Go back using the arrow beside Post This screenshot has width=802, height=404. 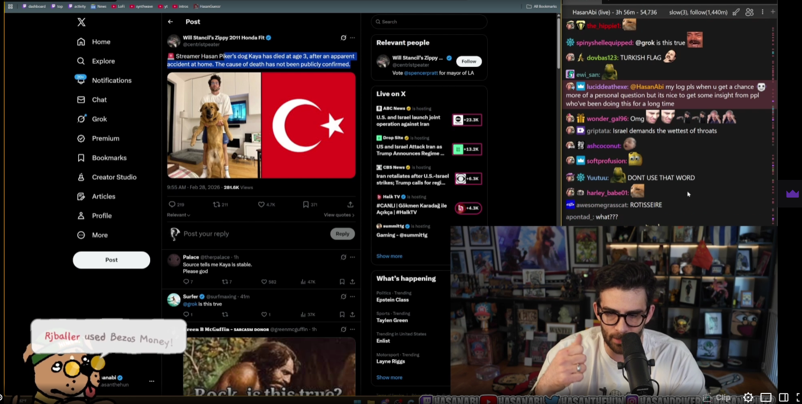[171, 22]
